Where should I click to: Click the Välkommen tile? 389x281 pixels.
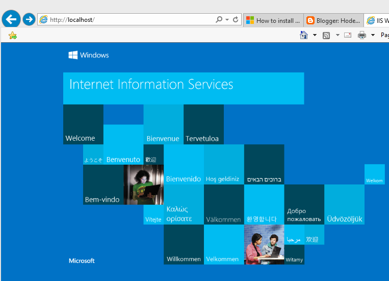[224, 205]
